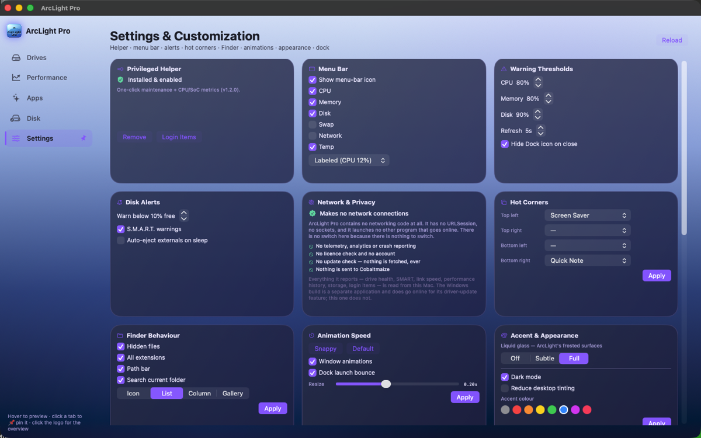Click Remove in Privileged Helper
Image resolution: width=701 pixels, height=438 pixels.
tap(134, 137)
